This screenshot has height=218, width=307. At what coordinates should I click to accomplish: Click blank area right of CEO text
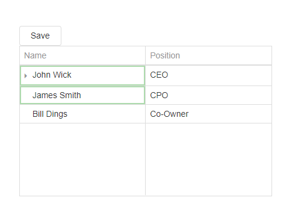[220, 75]
